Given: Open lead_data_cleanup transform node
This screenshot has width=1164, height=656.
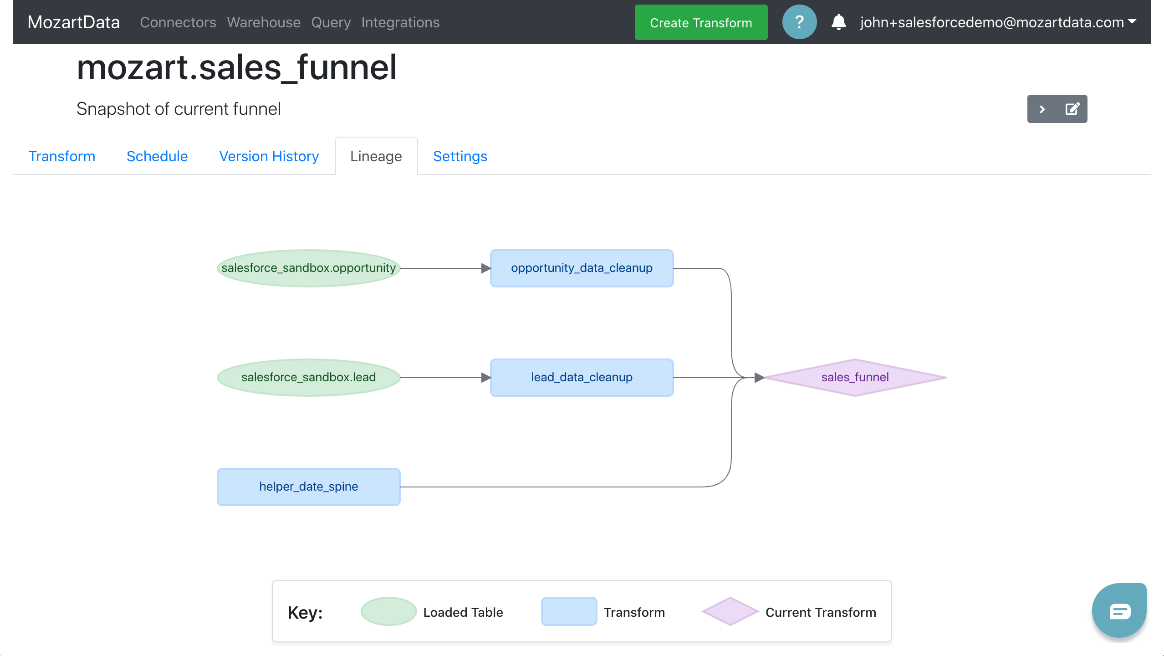Looking at the screenshot, I should point(582,378).
